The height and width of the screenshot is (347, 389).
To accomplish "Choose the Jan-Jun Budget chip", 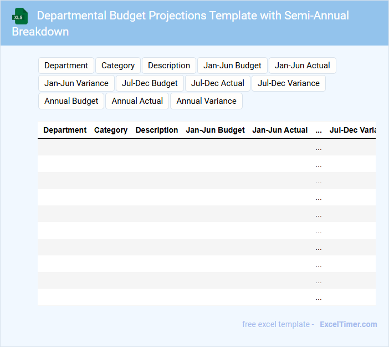I will pos(232,66).
